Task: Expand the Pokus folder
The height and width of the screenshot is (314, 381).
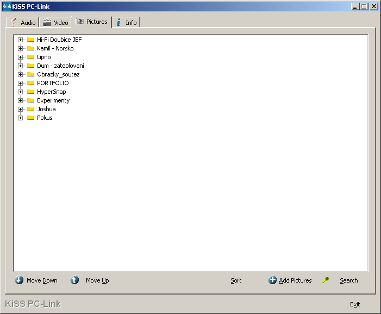Action: point(21,118)
